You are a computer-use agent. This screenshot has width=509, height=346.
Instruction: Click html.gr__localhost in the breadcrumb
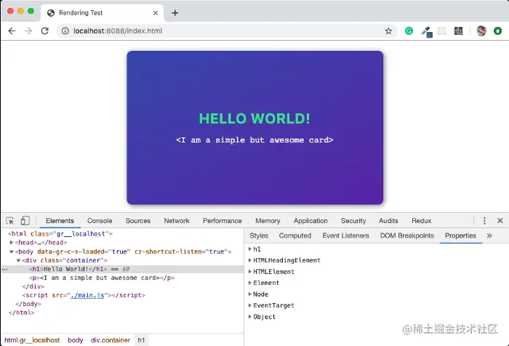[x=32, y=340]
